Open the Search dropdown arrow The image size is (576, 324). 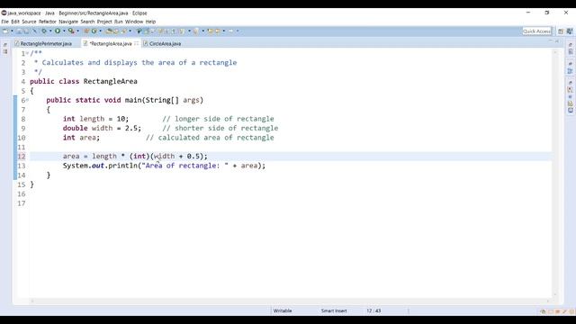(130, 31)
